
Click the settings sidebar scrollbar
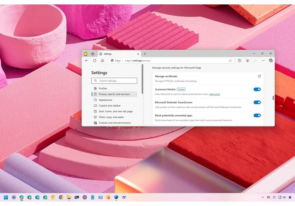(x=142, y=79)
